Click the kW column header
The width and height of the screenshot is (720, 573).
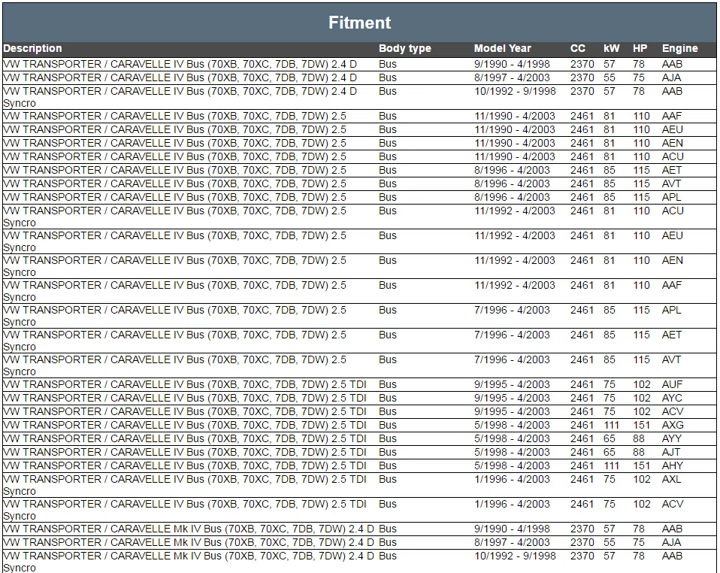point(612,48)
